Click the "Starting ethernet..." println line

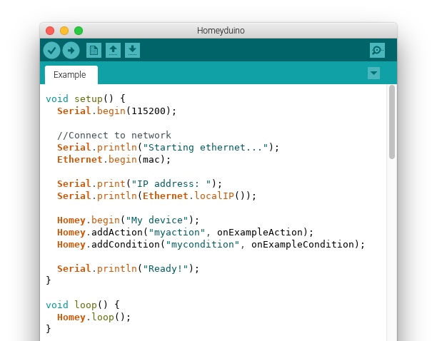[168, 148]
